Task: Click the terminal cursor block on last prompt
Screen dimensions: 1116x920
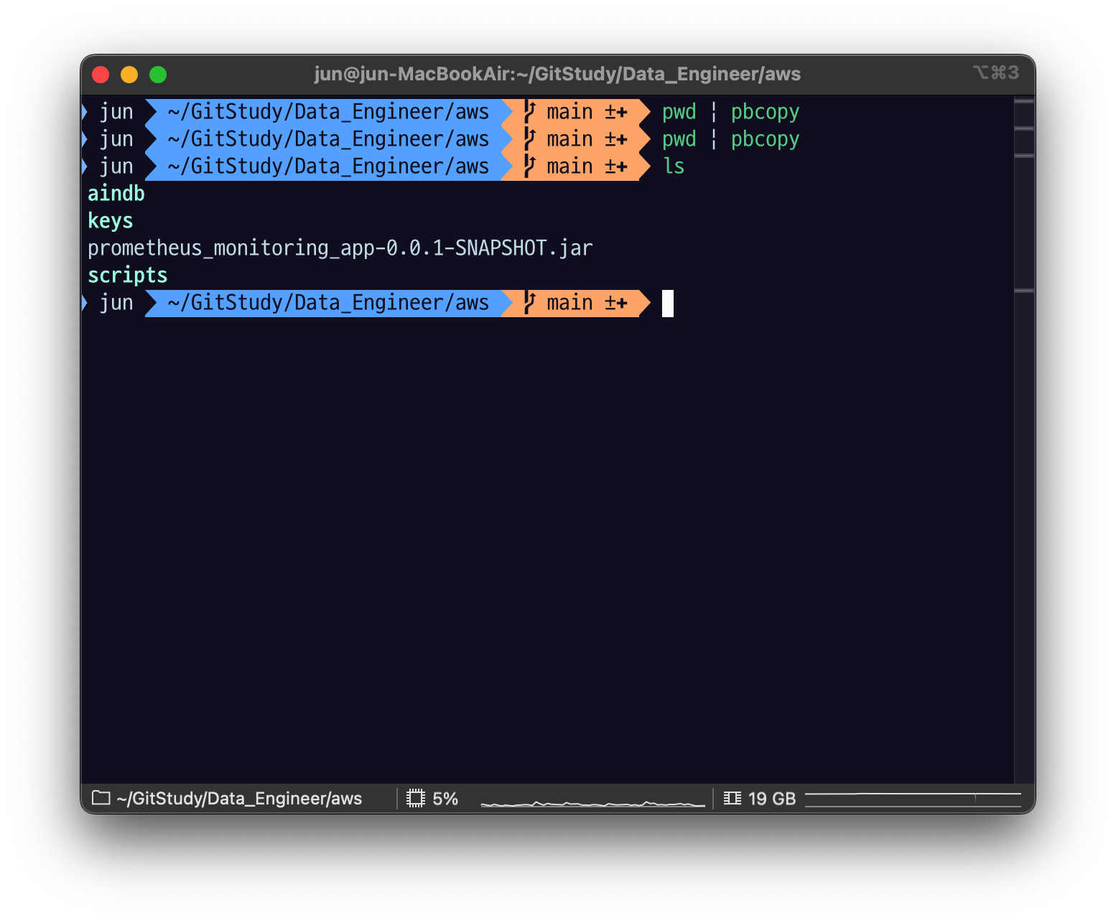Action: 668,303
